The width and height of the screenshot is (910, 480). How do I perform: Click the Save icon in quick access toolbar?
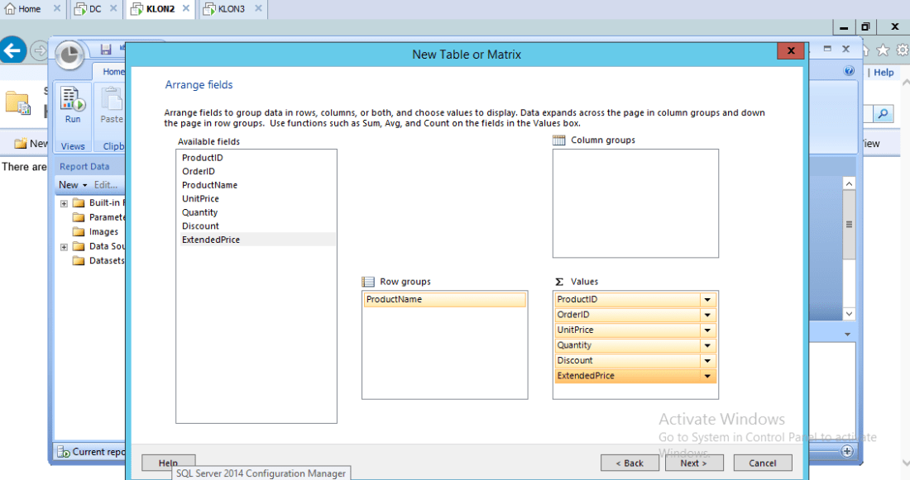pyautogui.click(x=106, y=50)
